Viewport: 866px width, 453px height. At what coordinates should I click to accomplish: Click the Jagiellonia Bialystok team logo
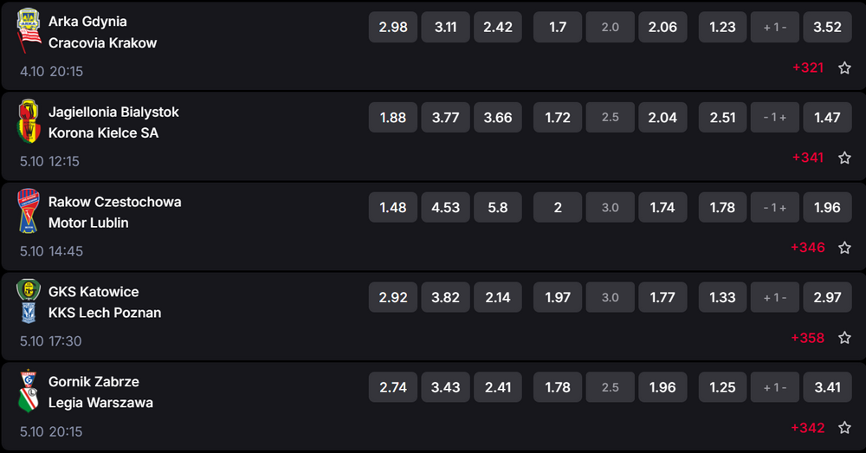tap(29, 111)
